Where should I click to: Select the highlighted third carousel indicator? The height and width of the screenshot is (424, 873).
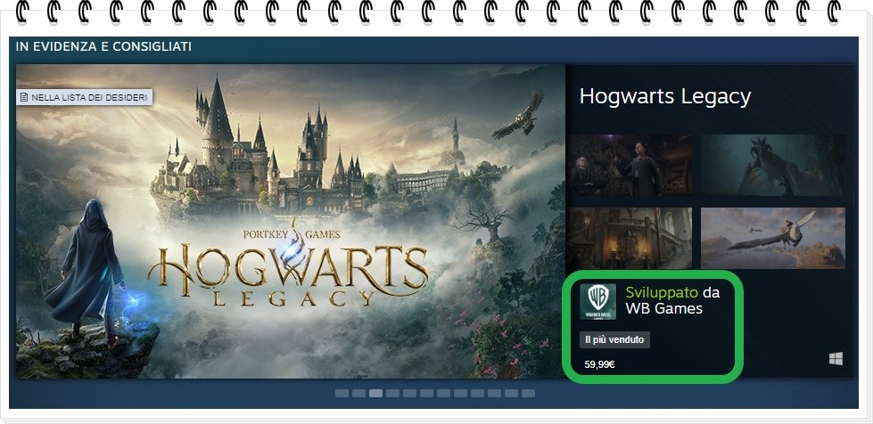pos(375,393)
